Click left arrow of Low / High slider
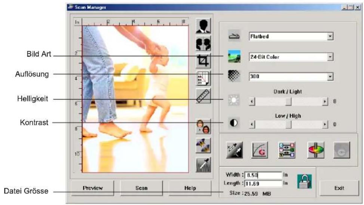The image size is (364, 205). pos(252,125)
